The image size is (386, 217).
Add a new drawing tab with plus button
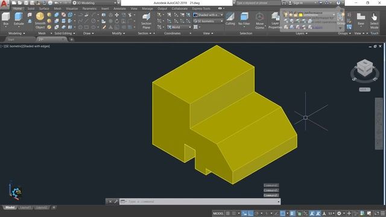[x=71, y=39]
